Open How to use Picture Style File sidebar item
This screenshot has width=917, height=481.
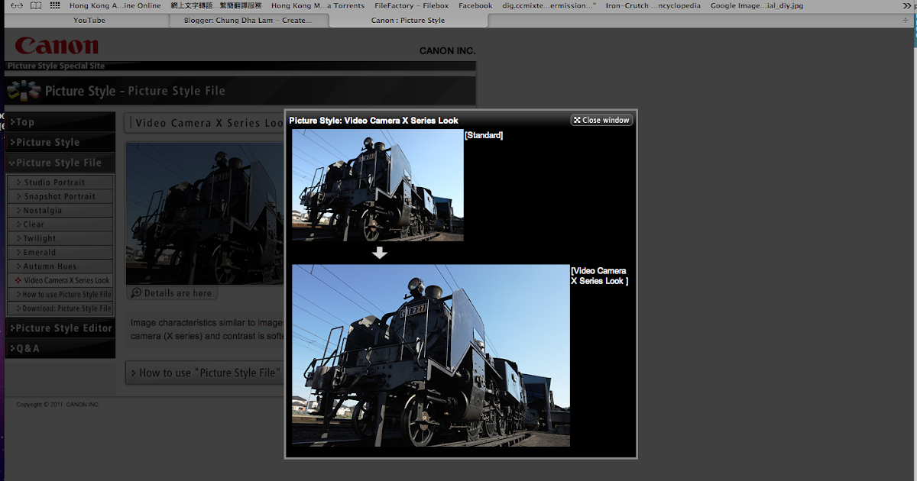60,295
